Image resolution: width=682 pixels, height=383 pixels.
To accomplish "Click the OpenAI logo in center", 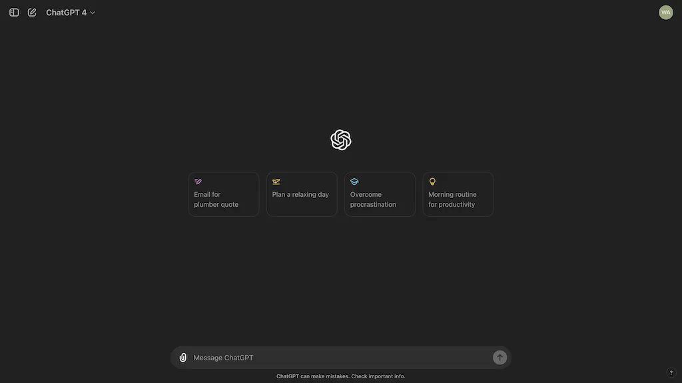I will (340, 140).
